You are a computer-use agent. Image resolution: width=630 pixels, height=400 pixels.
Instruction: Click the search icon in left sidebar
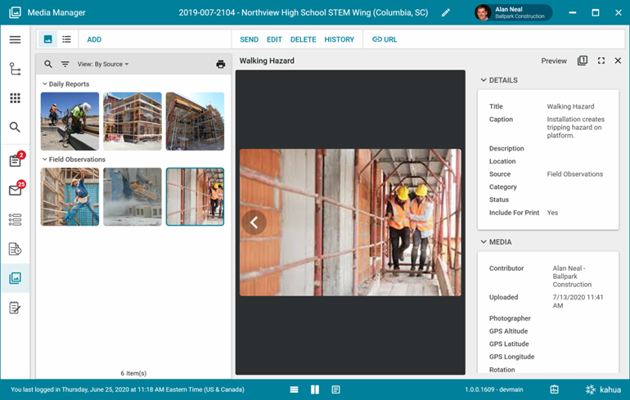point(15,128)
